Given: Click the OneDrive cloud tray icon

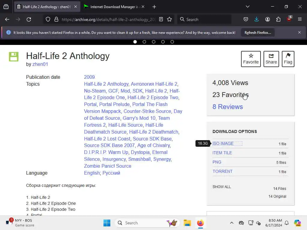Looking at the screenshot, I should tap(241, 223).
